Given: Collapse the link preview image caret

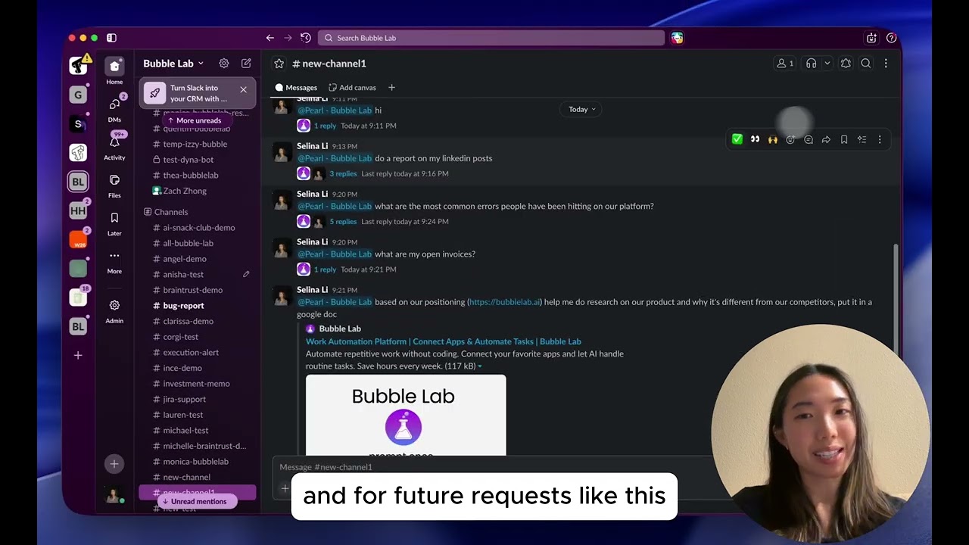Looking at the screenshot, I should pyautogui.click(x=480, y=366).
